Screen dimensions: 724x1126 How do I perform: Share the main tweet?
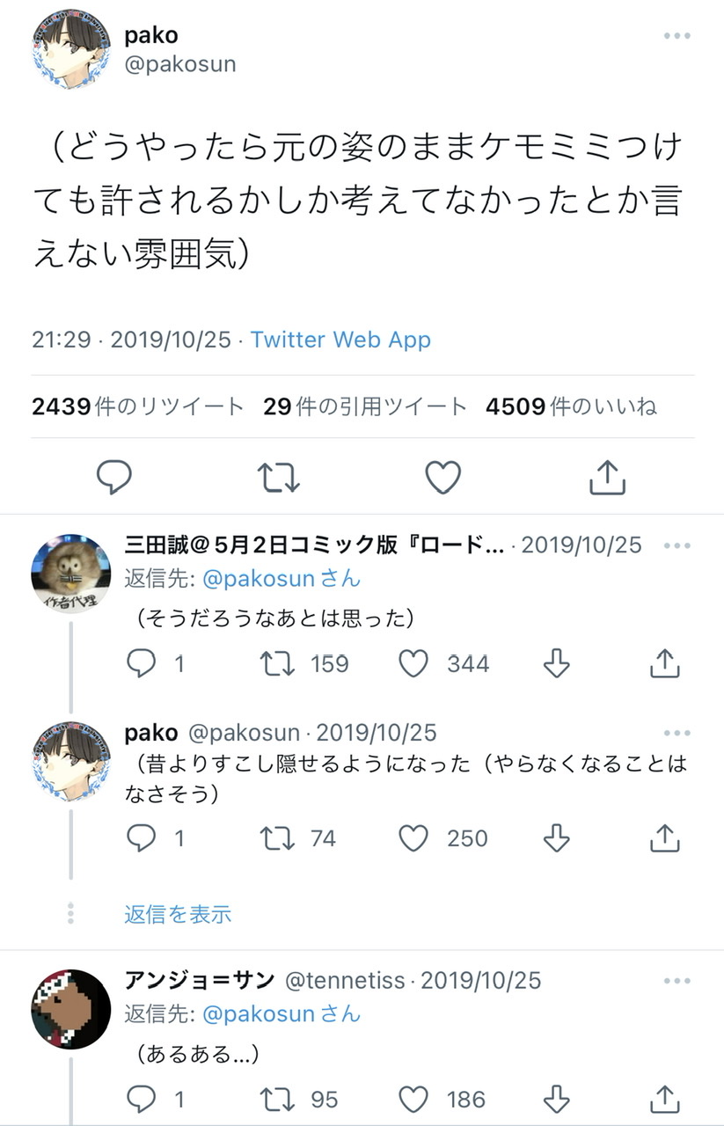tap(607, 477)
